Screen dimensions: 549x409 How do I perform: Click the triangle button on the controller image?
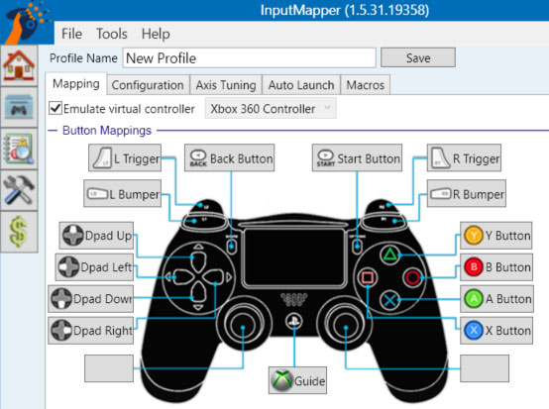point(389,255)
